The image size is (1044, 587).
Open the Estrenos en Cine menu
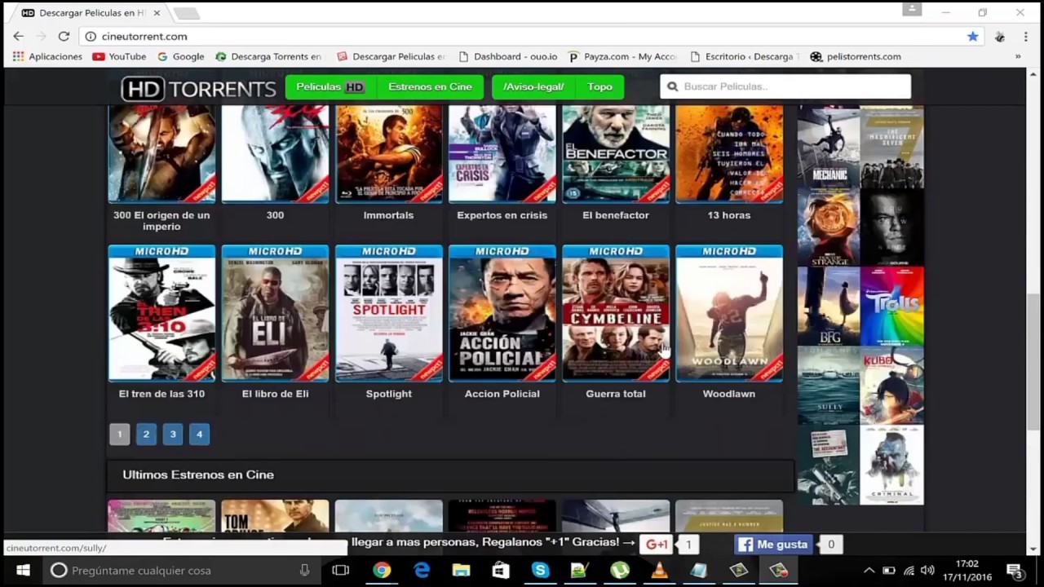tap(430, 87)
